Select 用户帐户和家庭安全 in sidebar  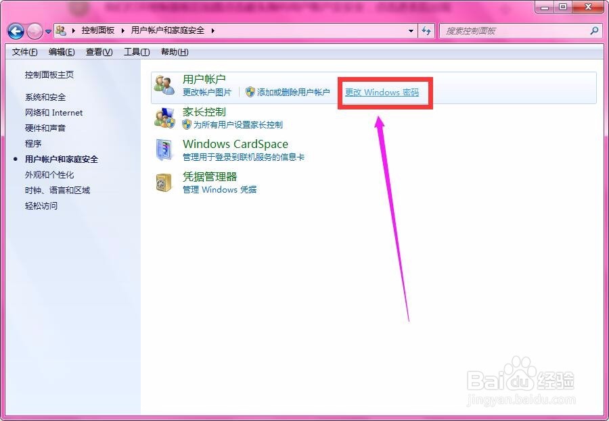tap(62, 159)
